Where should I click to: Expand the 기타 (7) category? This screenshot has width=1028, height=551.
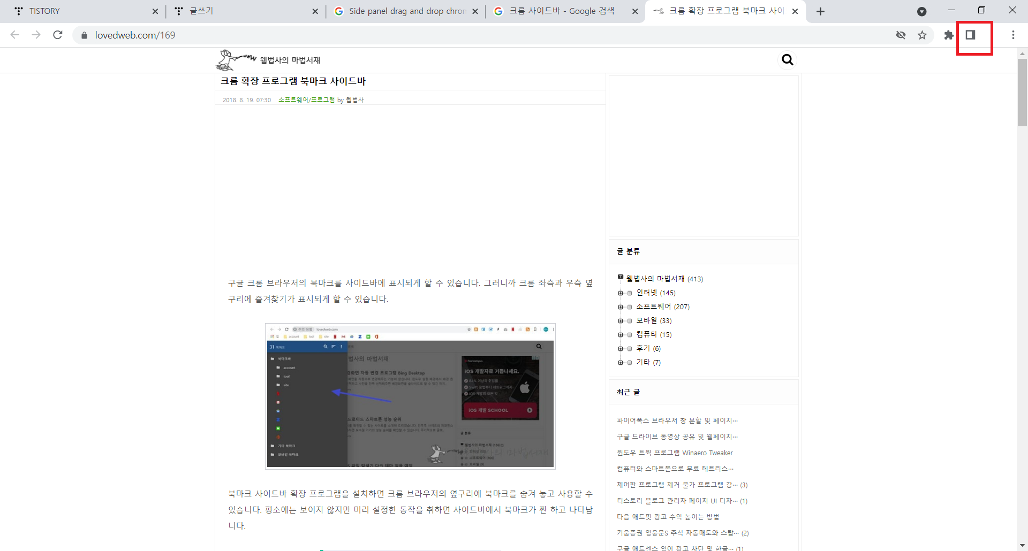click(x=621, y=363)
